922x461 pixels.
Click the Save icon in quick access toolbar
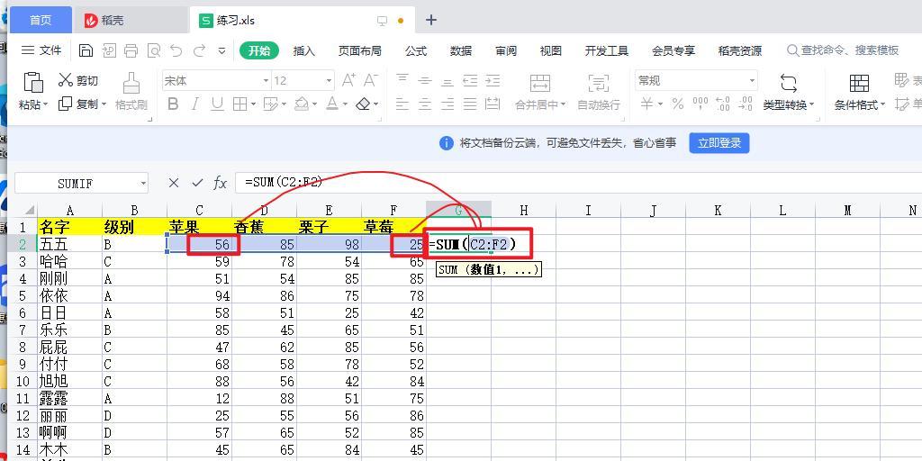pyautogui.click(x=86, y=50)
